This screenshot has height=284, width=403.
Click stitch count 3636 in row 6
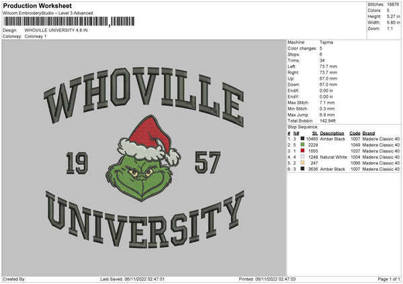[x=313, y=169]
